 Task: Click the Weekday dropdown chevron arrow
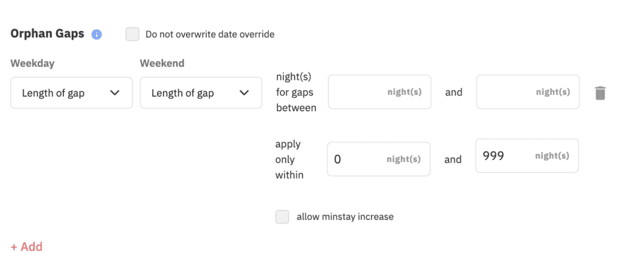(114, 93)
